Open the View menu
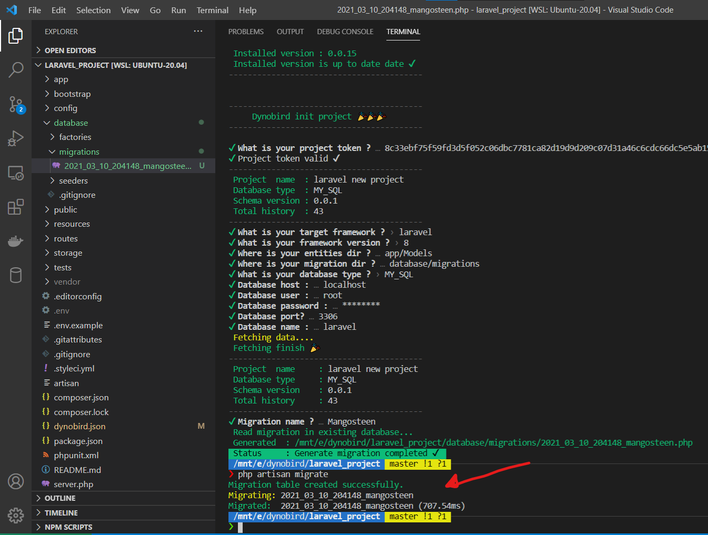 click(130, 10)
